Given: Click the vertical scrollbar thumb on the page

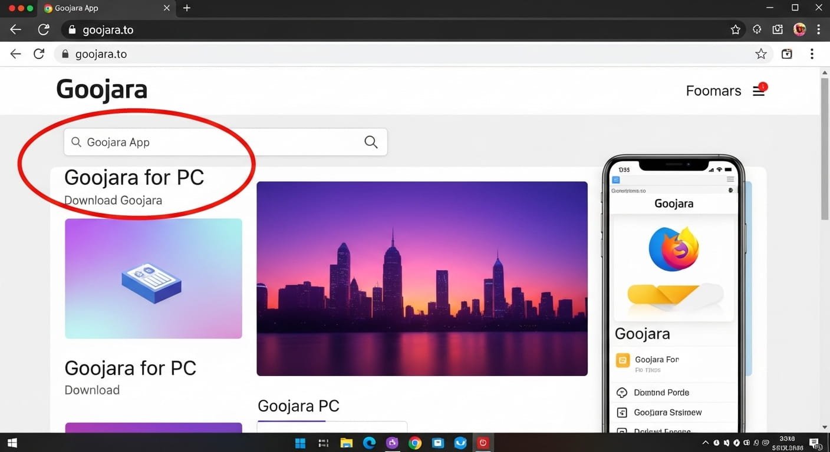Looking at the screenshot, I should click(824, 147).
